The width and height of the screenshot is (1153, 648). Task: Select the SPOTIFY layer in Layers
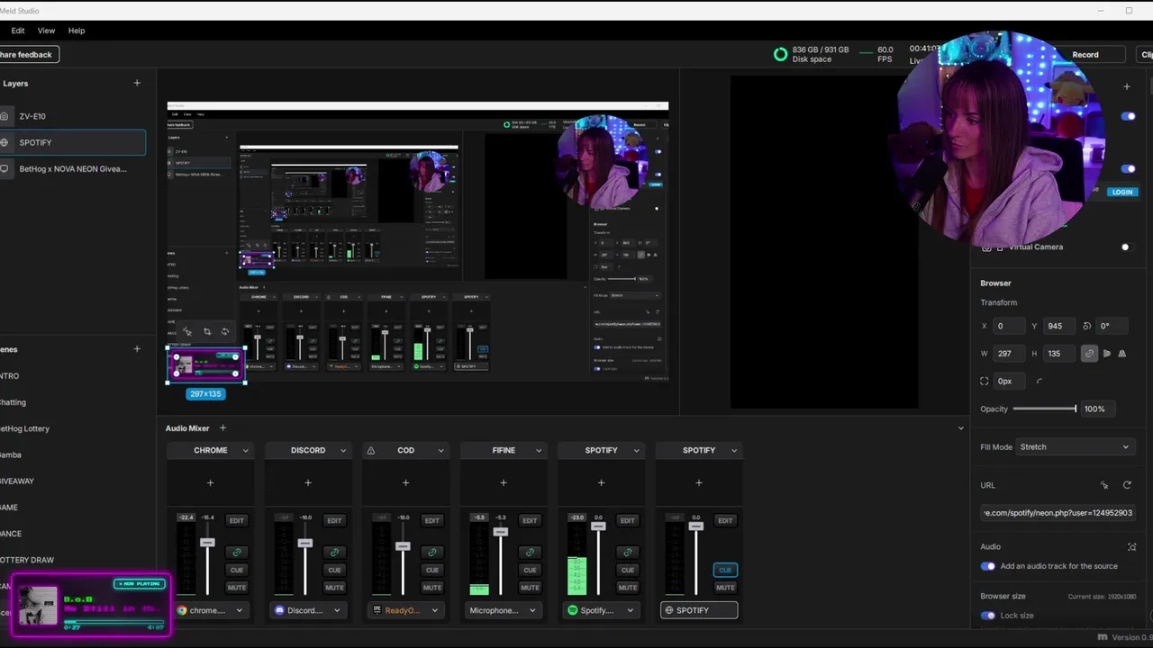[72, 142]
